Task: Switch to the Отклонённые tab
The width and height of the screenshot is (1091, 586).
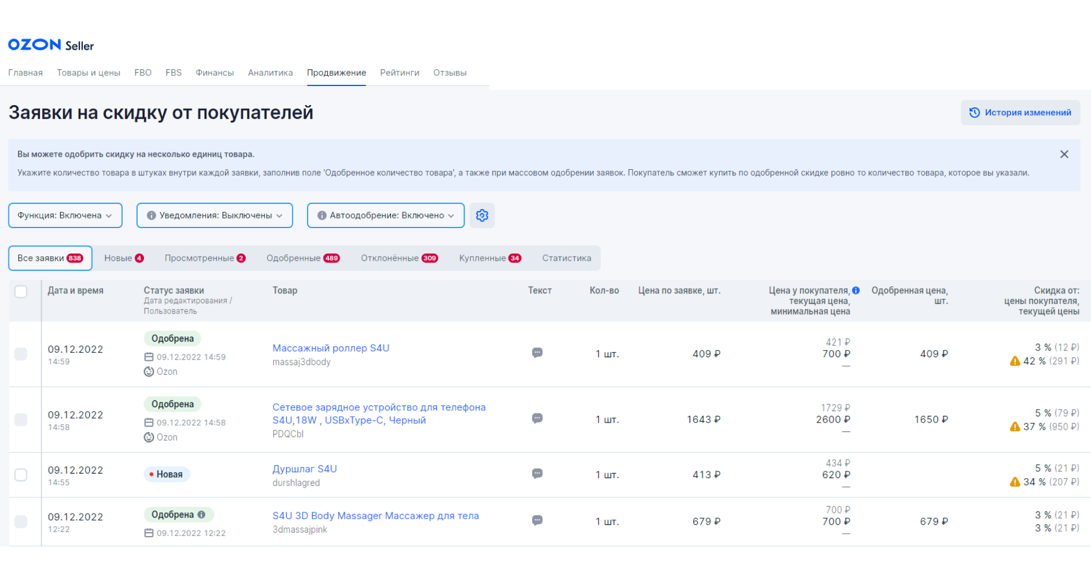Action: (399, 258)
